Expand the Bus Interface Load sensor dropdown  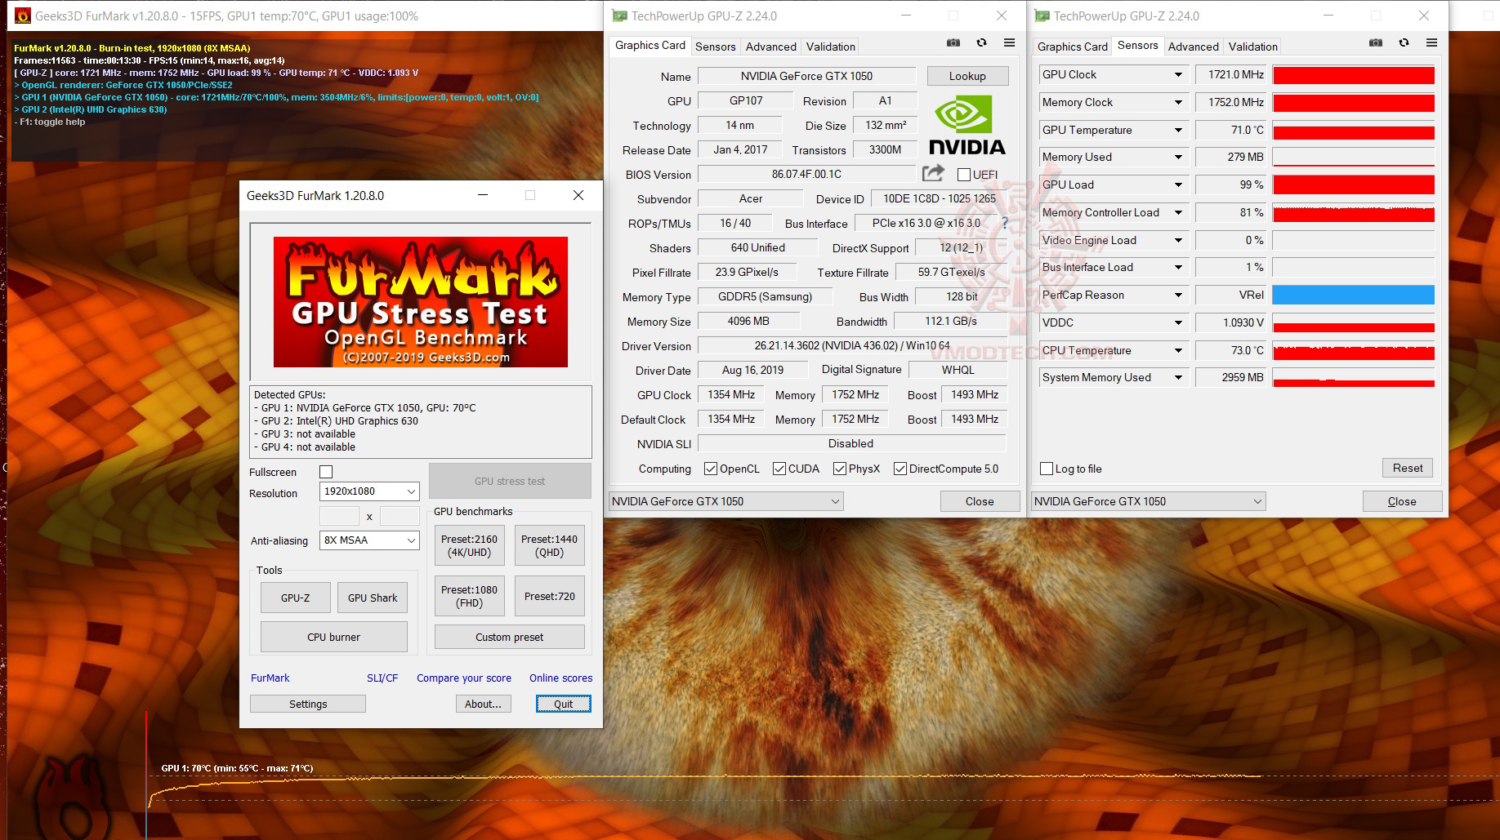[1178, 267]
